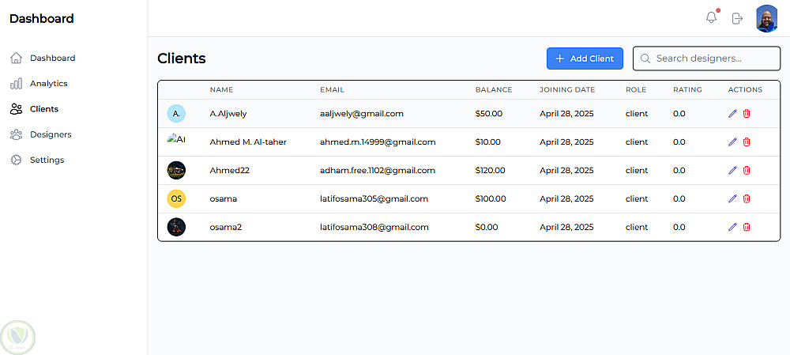Open the user profile avatar
Screen dimensions: 790x355
click(766, 18)
